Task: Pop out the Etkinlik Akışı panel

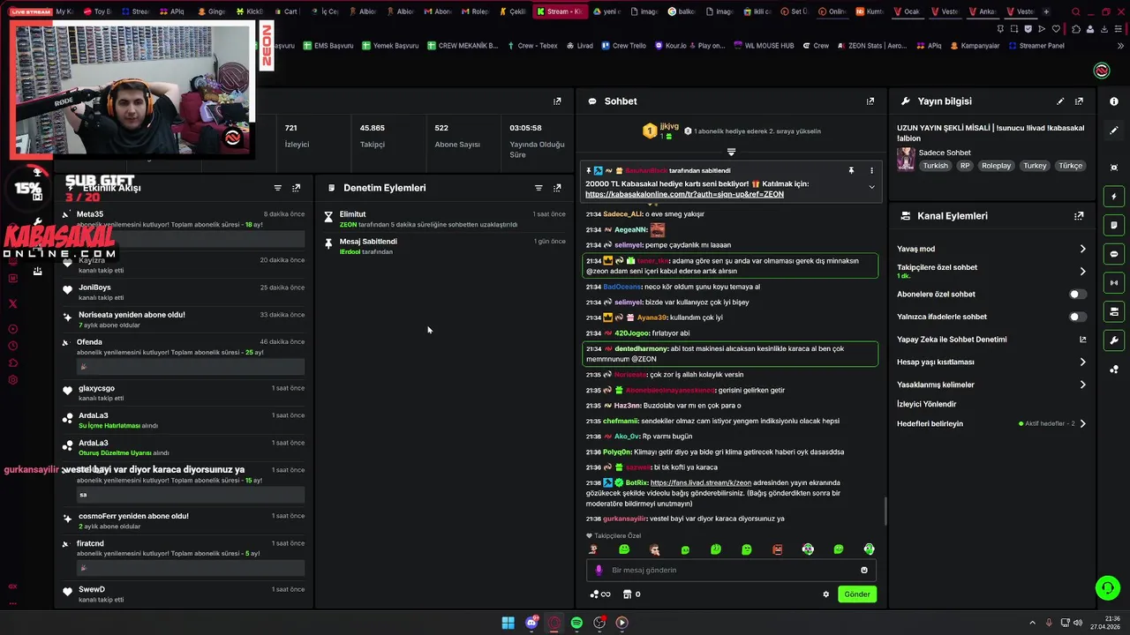Action: tap(297, 188)
